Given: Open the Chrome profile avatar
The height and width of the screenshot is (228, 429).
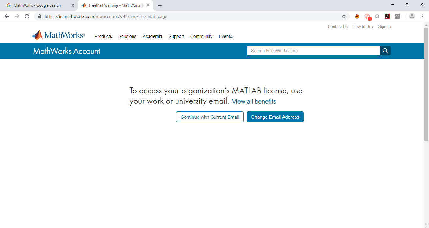Looking at the screenshot, I should (412, 16).
